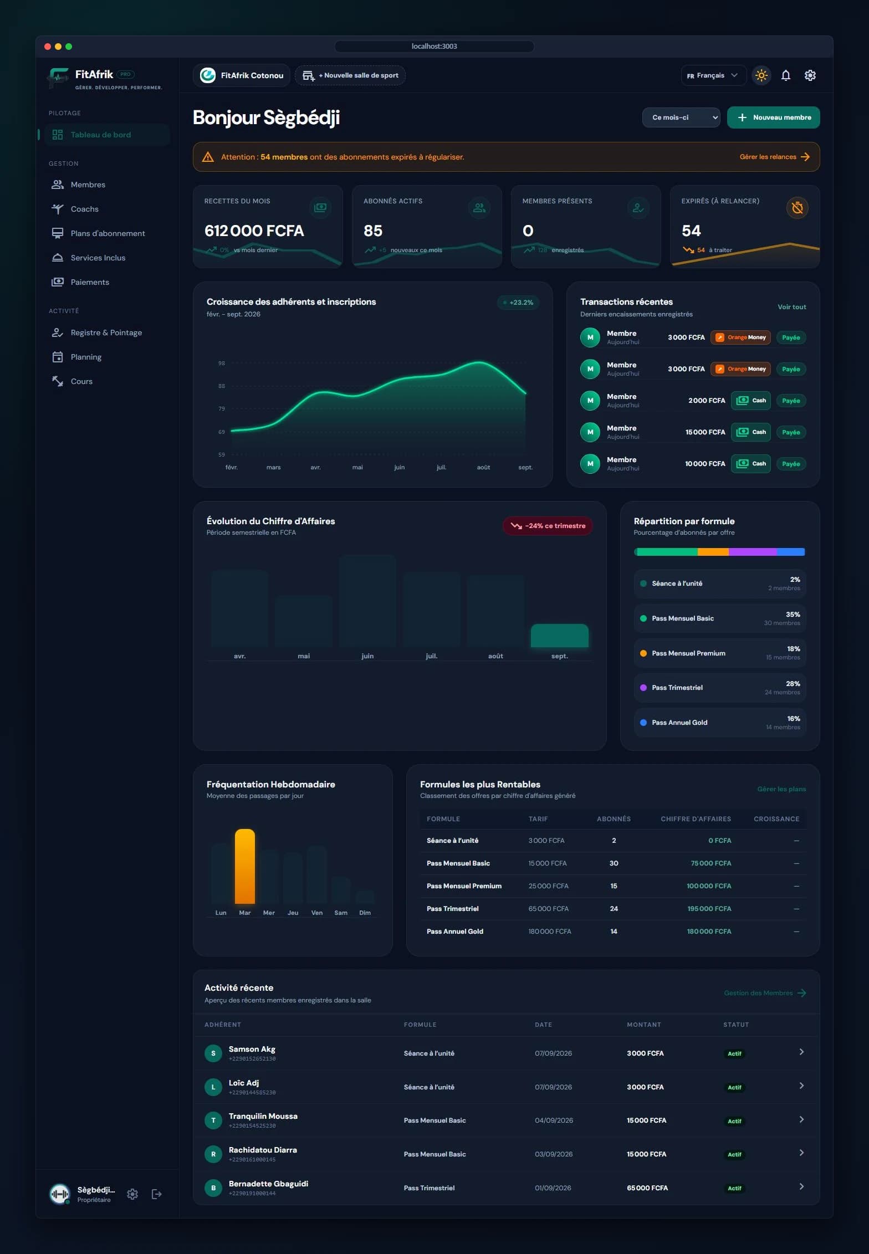This screenshot has height=1254, width=869.
Task: Click the Sègbédji profile avatar
Action: [60, 1194]
